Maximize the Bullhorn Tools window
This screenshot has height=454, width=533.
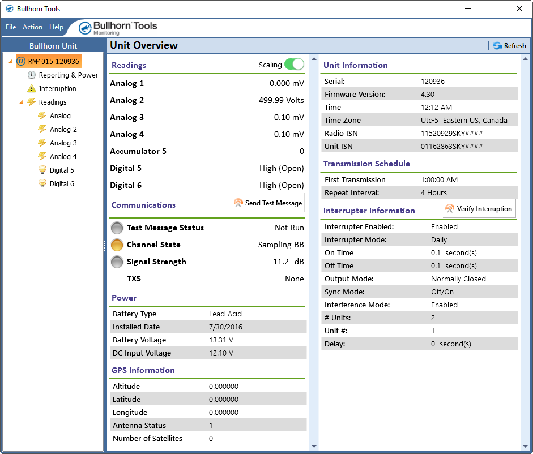click(493, 9)
